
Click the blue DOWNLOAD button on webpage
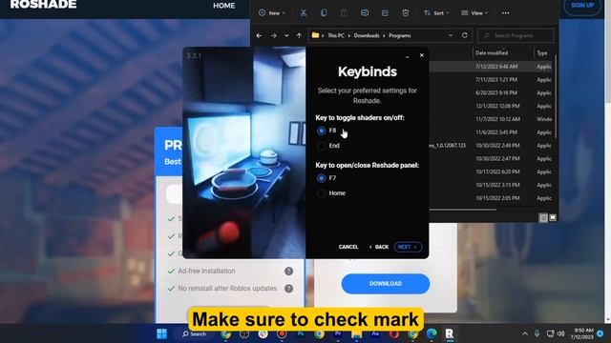[x=386, y=284]
